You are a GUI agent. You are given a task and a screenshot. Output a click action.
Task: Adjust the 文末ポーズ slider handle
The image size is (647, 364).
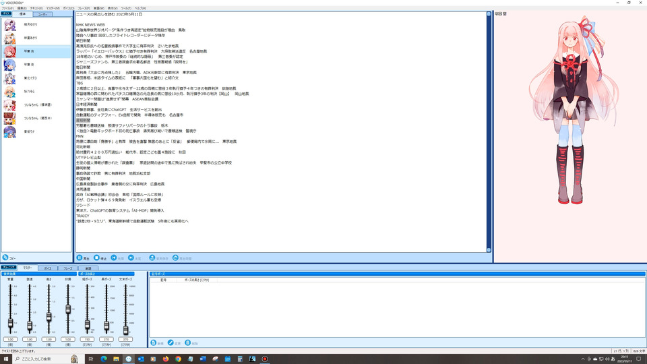tap(125, 330)
